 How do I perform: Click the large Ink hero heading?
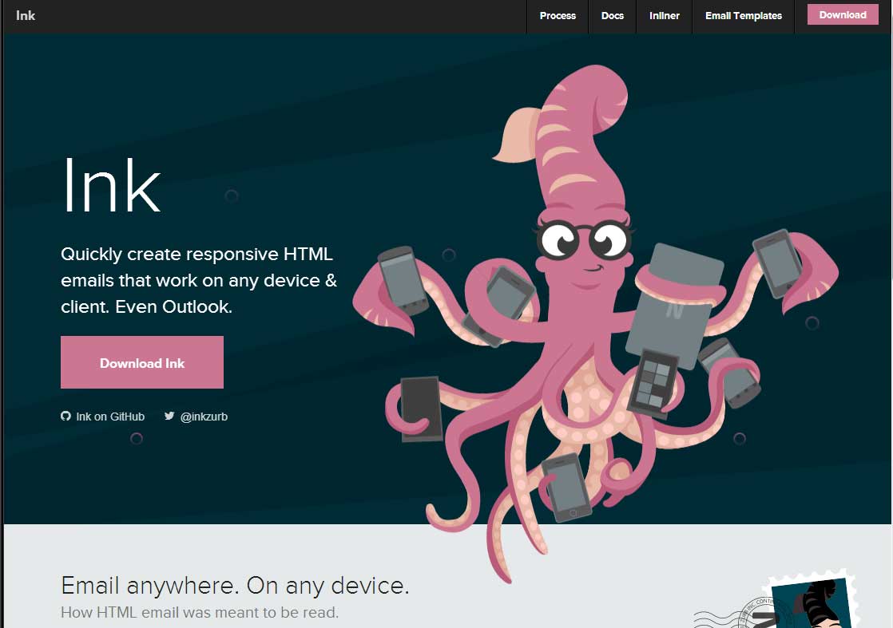111,185
